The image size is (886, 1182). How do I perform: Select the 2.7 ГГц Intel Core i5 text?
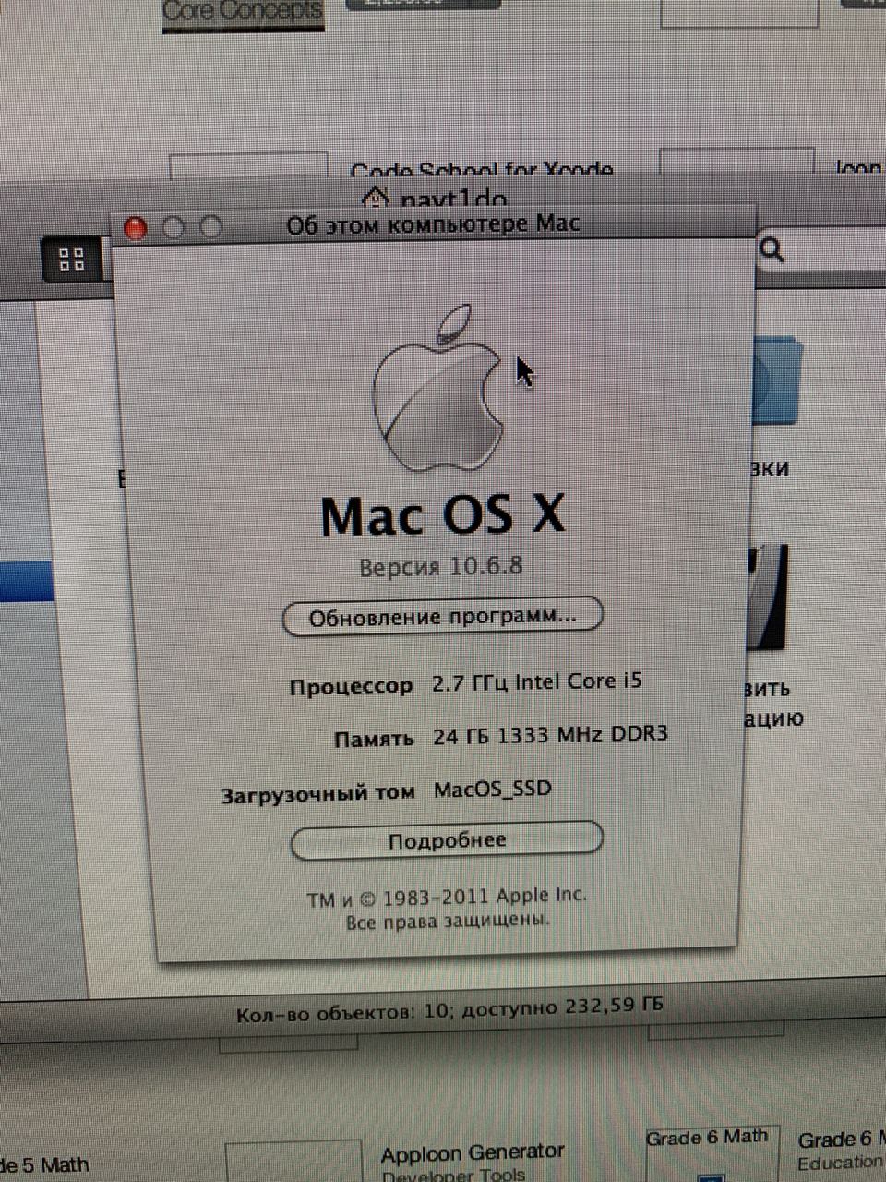click(x=537, y=682)
